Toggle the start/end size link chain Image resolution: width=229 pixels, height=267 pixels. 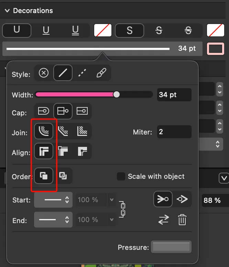click(122, 210)
